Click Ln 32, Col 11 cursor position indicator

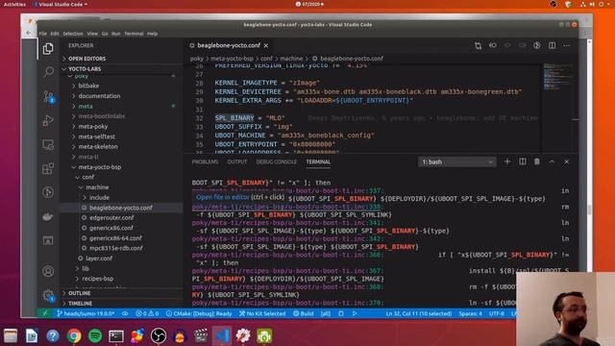coord(419,313)
